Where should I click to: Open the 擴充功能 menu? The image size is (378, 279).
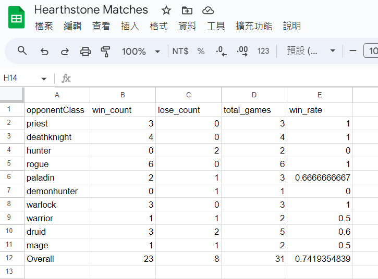pos(254,26)
